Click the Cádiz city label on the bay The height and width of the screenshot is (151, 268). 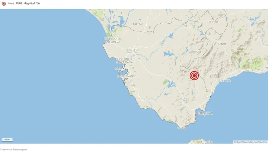point(117,68)
